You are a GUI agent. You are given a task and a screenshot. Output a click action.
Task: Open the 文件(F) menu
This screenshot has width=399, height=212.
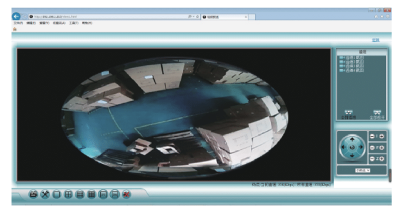[x=18, y=23]
